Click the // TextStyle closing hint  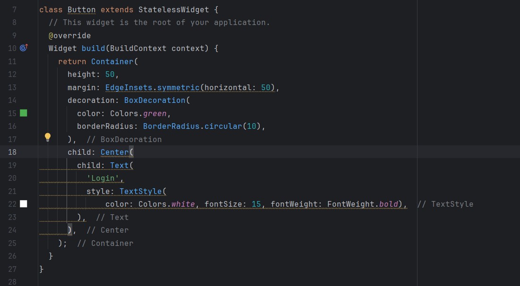445,204
